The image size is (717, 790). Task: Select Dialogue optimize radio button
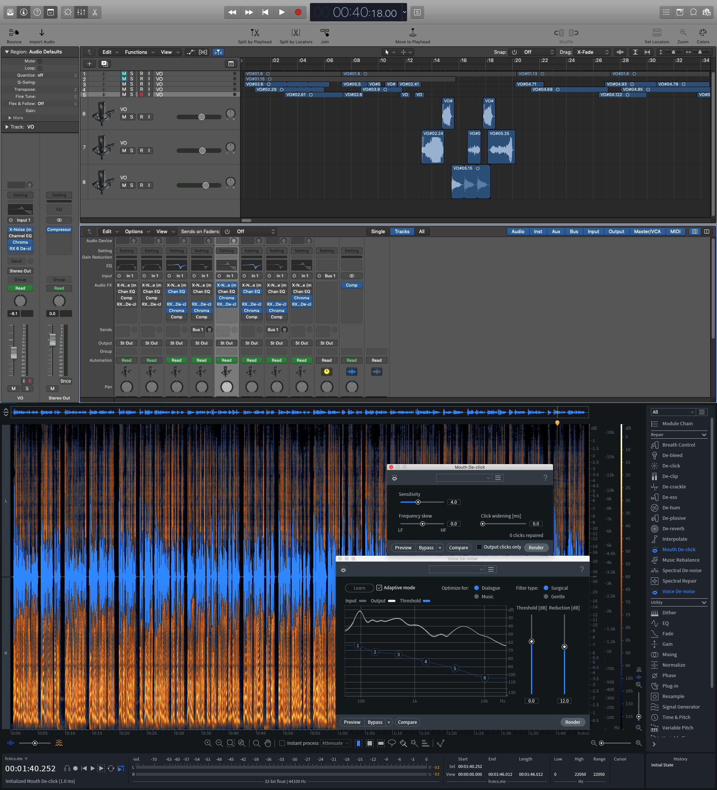click(477, 588)
